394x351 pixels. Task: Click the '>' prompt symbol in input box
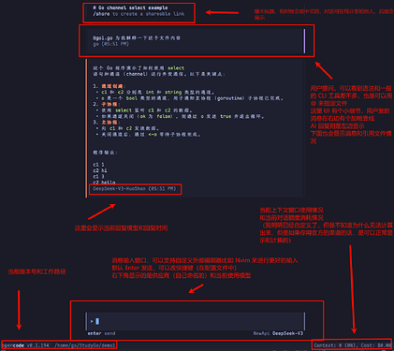pos(92,321)
